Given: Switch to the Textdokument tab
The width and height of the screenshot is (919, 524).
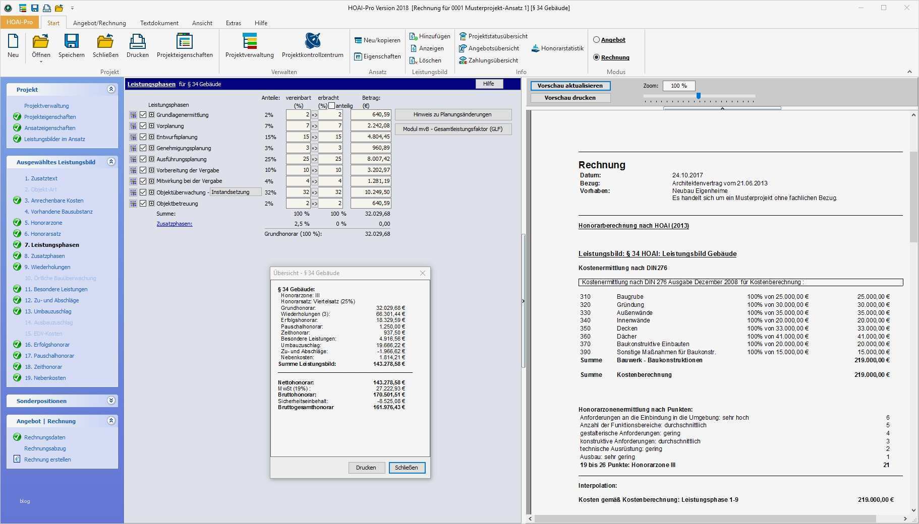Looking at the screenshot, I should (x=159, y=23).
